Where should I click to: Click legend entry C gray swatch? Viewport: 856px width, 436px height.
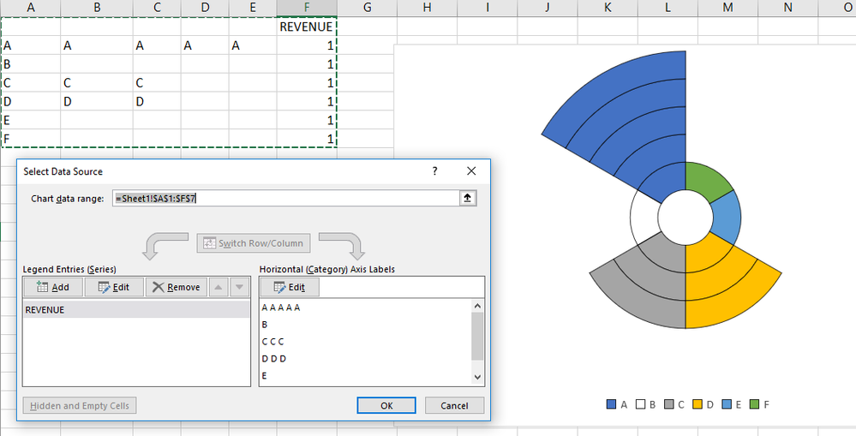pos(668,404)
